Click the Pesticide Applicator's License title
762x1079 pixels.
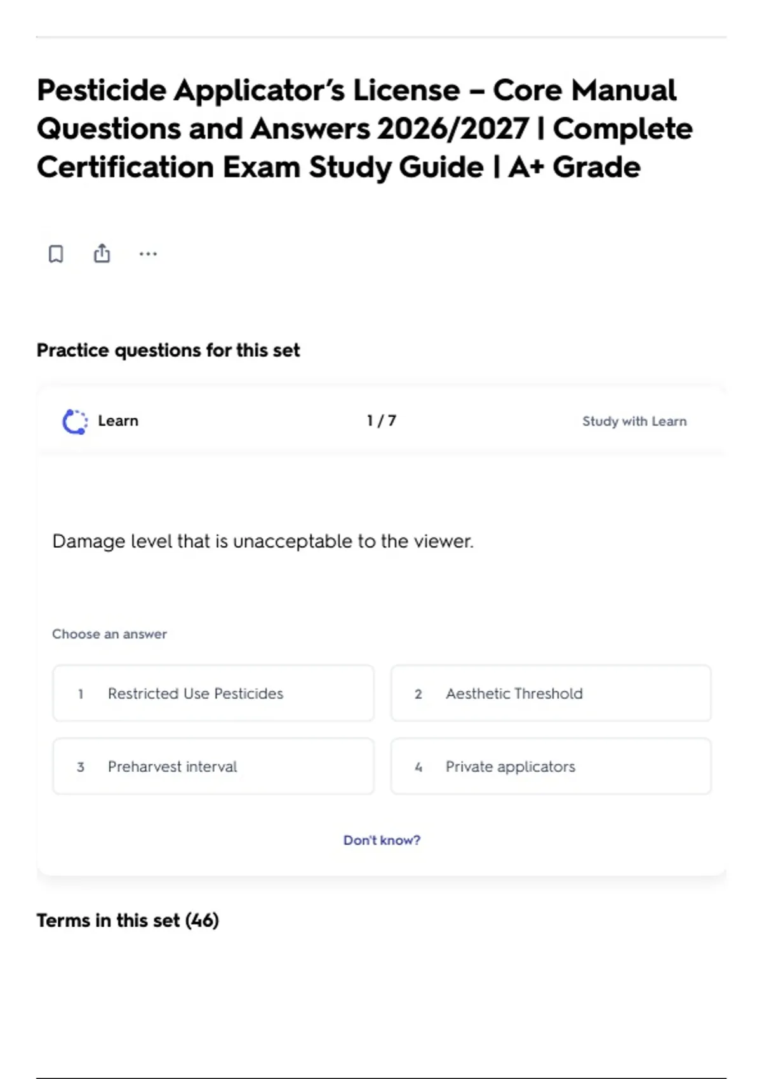364,129
